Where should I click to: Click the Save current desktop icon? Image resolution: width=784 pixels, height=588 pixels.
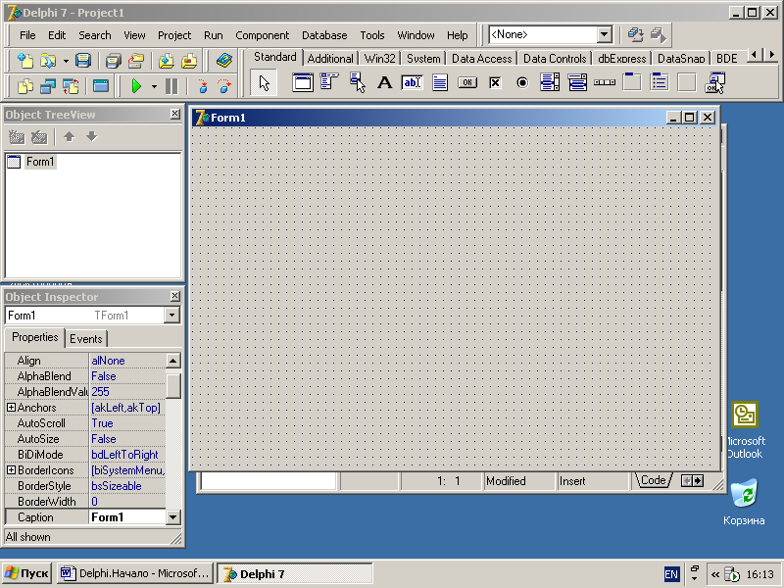(635, 34)
